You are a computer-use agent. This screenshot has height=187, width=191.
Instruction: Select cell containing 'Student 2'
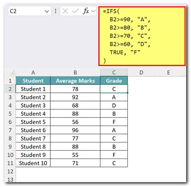click(x=33, y=97)
